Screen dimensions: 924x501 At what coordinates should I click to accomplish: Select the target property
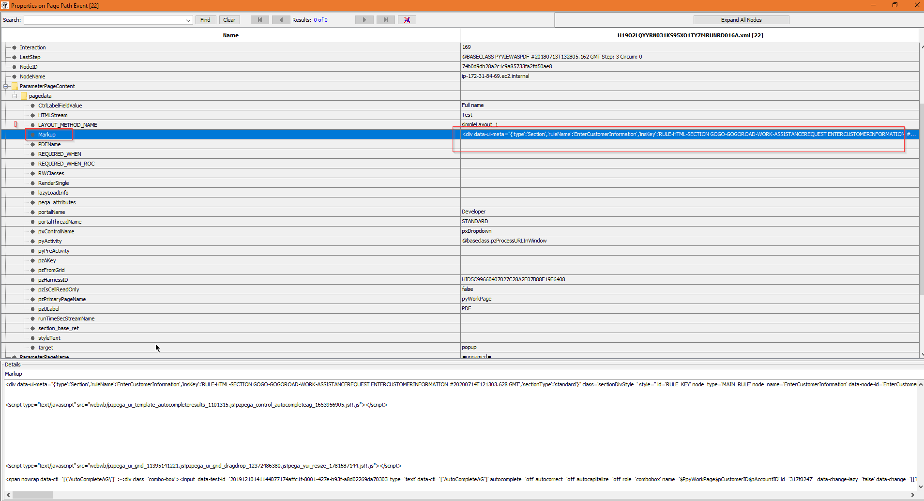coord(45,348)
